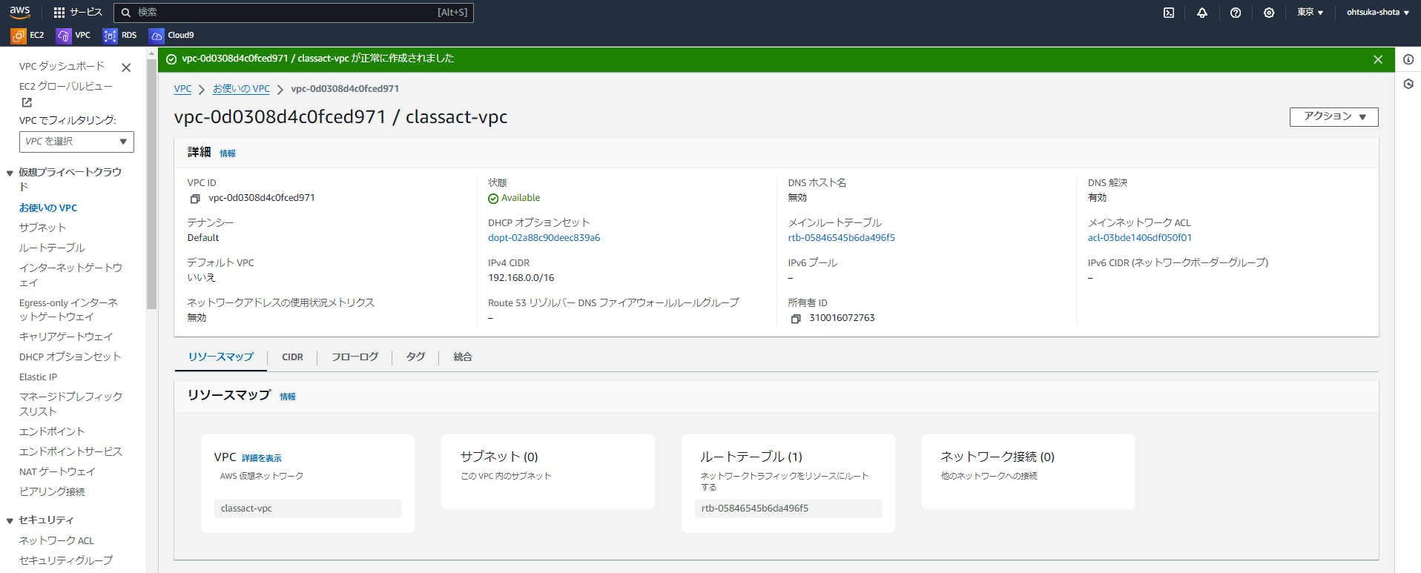The image size is (1421, 573).
Task: Click the sidebar vertical scrollbar
Action: coord(151,184)
